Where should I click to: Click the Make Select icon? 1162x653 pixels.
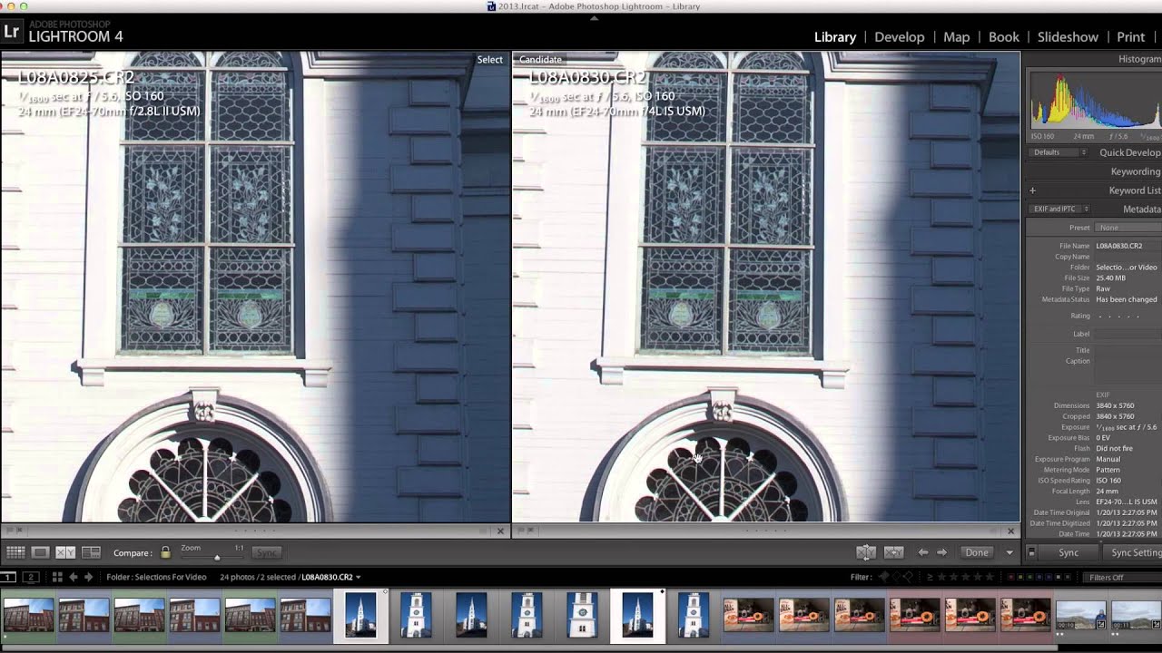pyautogui.click(x=893, y=552)
